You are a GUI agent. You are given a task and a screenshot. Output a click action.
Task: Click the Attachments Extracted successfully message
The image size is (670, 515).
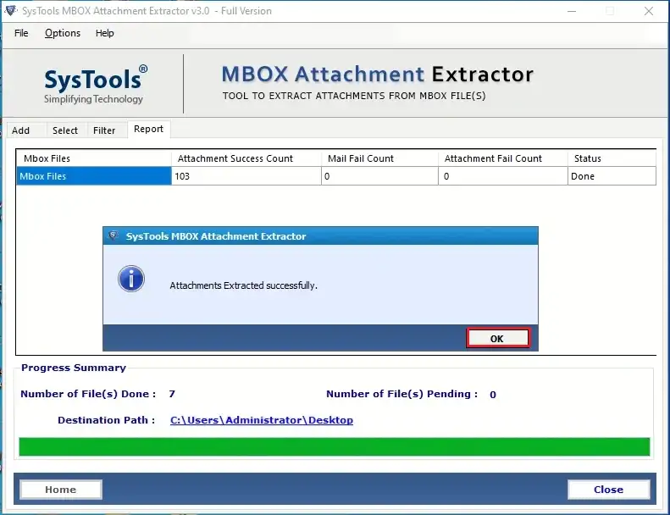pyautogui.click(x=244, y=285)
